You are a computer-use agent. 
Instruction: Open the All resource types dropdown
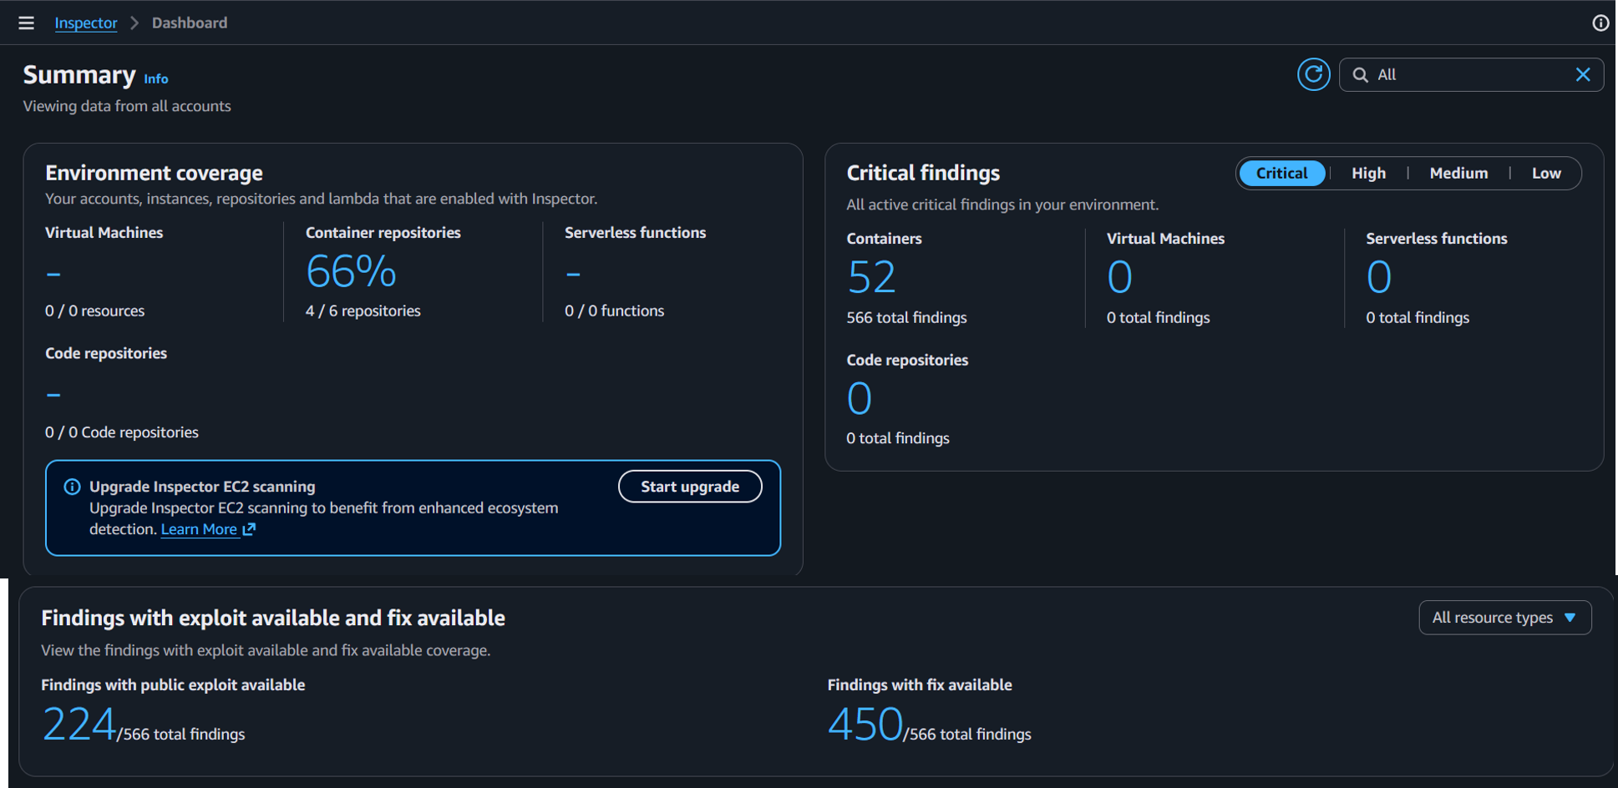point(1504,618)
